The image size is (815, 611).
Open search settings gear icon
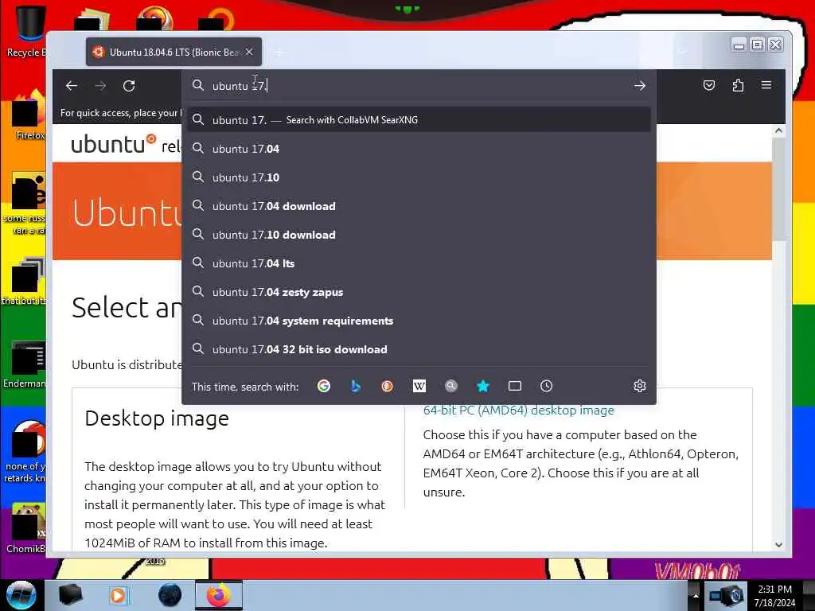tap(639, 386)
